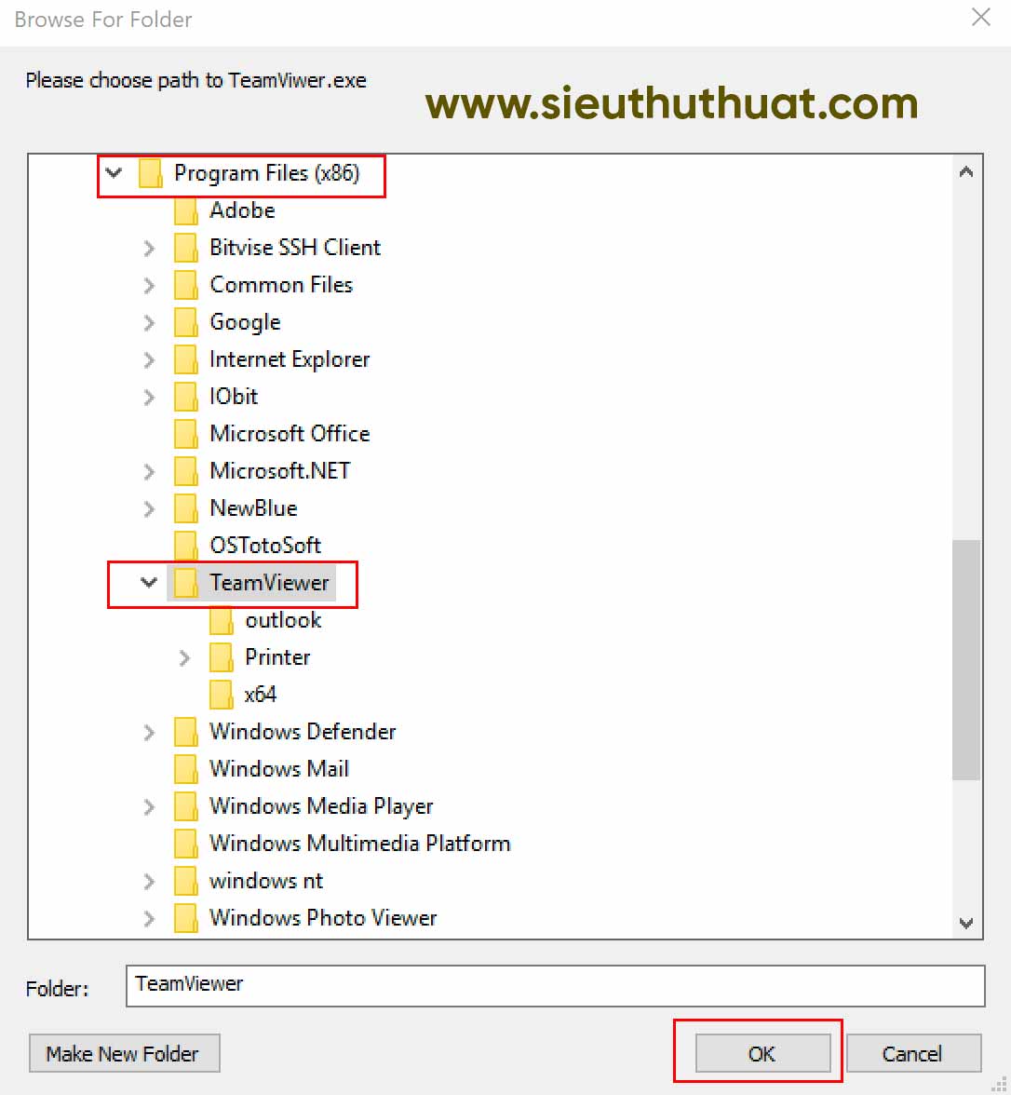Close the Browse For Folder dialog

point(981,18)
